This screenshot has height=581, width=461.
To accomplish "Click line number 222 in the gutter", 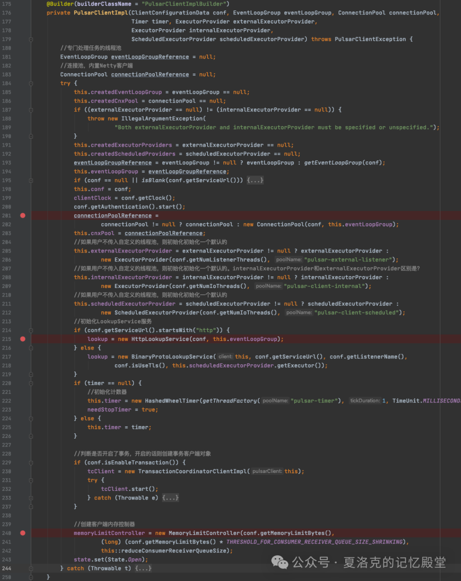I will (7, 401).
